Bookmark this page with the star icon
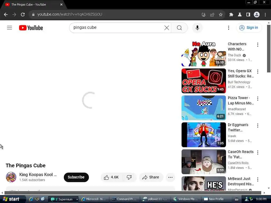 (x=220, y=15)
